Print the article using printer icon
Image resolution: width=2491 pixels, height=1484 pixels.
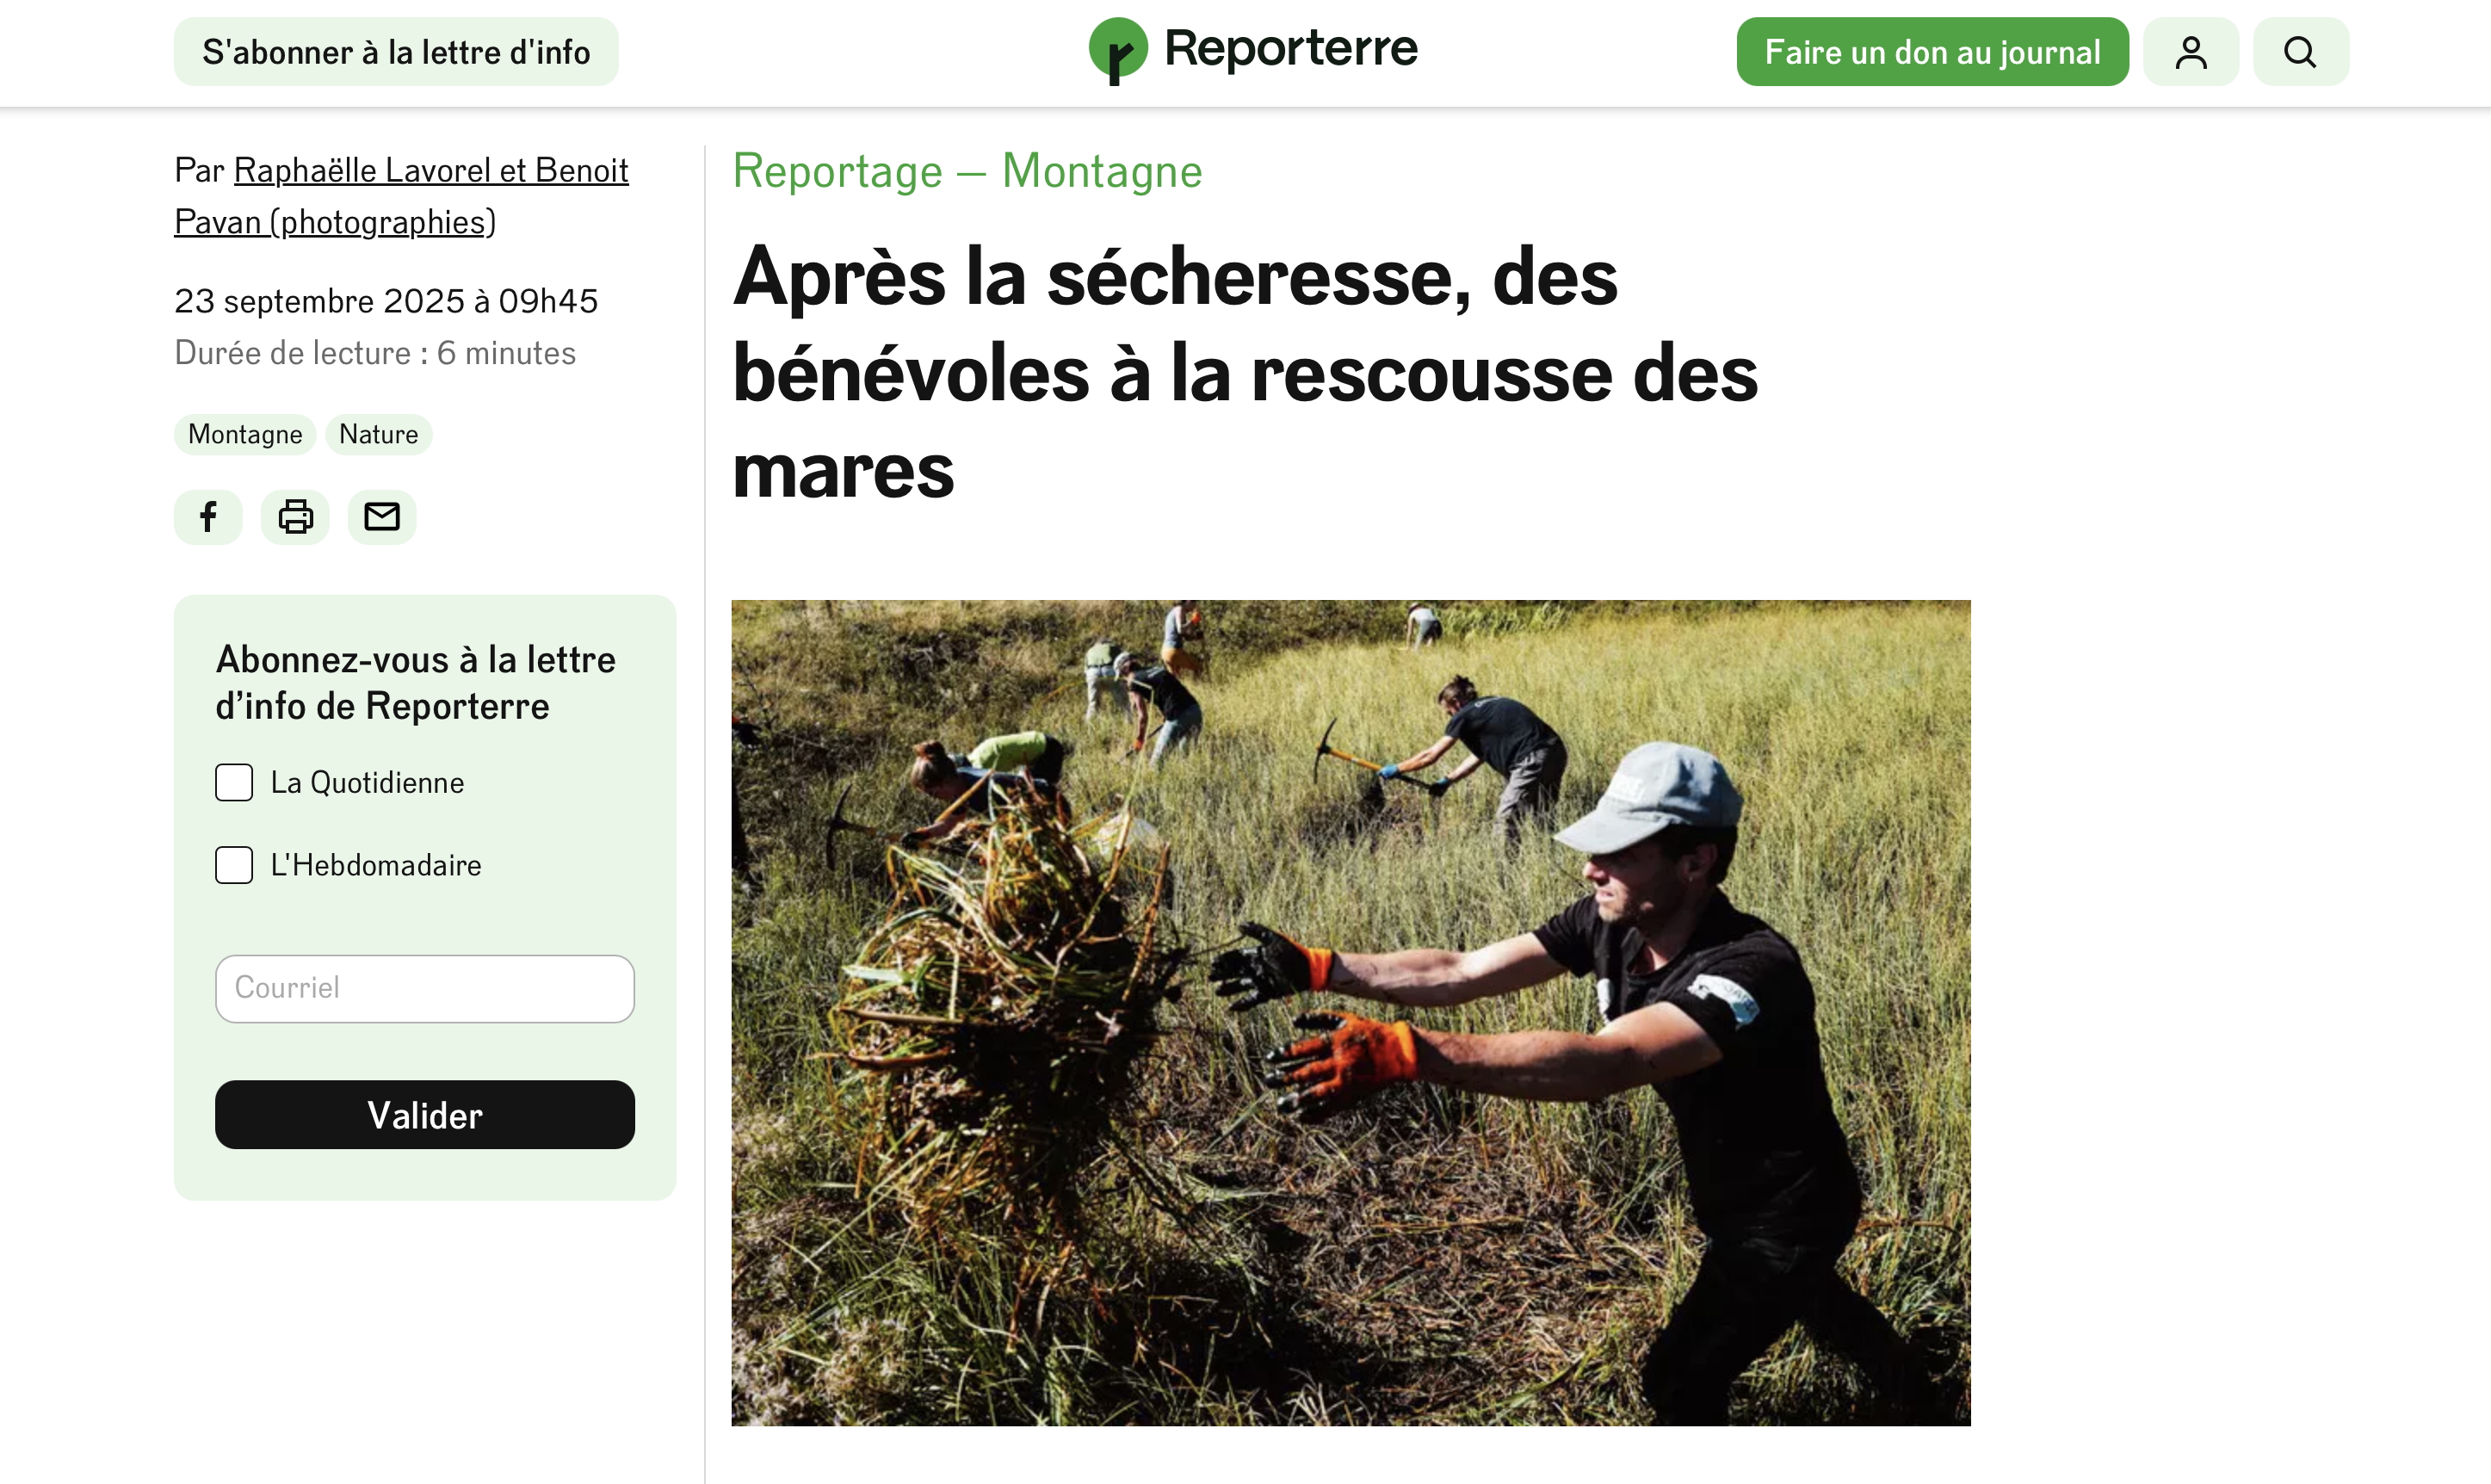pos(295,517)
